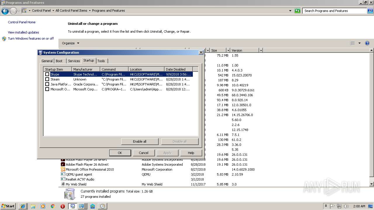Viewport: 374px width, 210px height.
Task: Open Windows Media Player taskbar icon
Action: 43,206
